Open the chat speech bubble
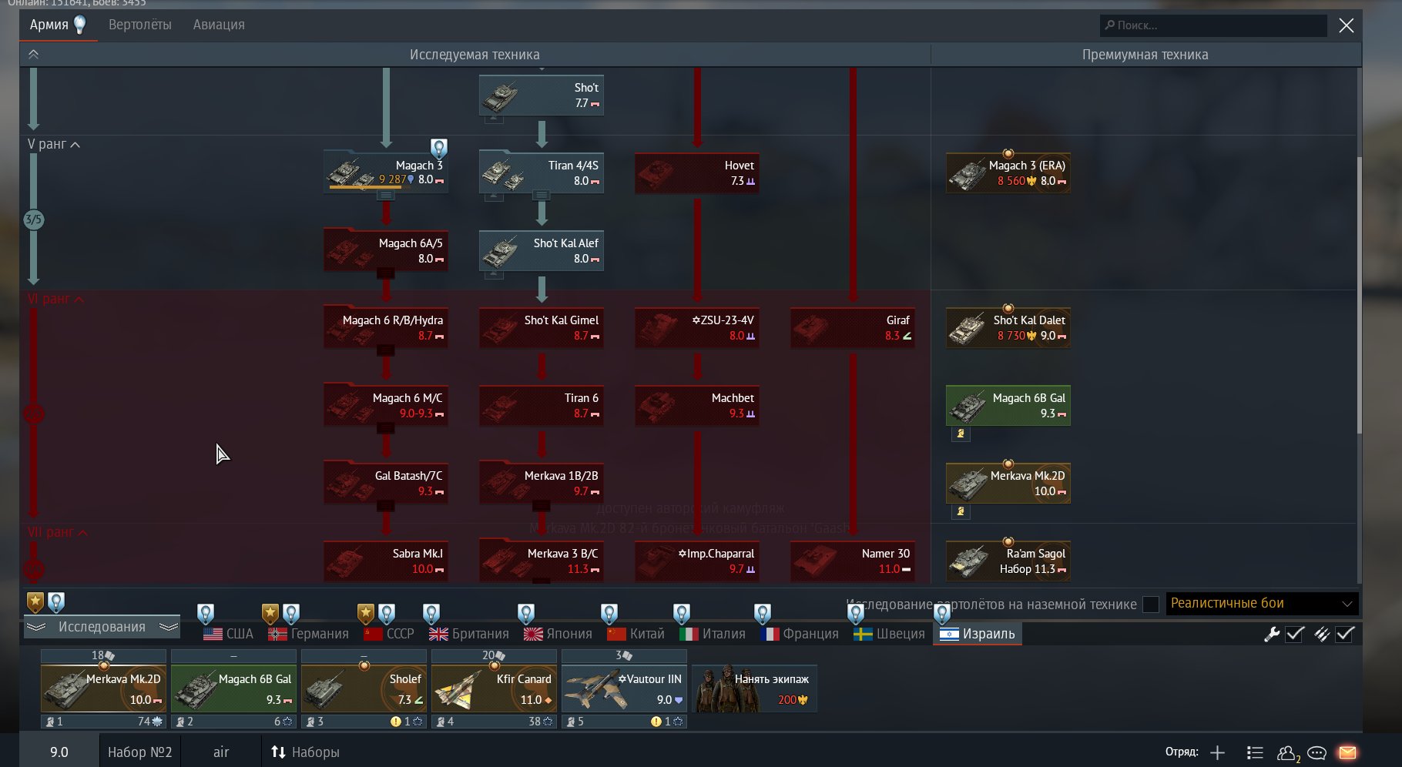 [x=1316, y=752]
